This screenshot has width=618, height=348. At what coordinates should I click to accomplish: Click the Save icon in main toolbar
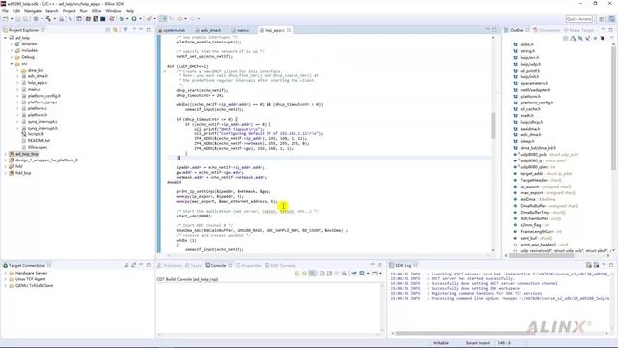point(18,19)
